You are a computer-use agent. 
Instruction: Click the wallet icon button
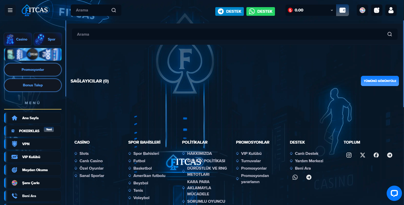coord(342,10)
